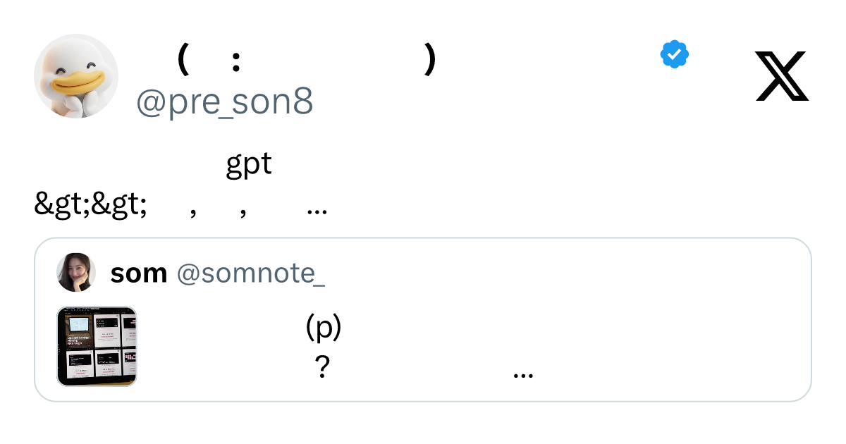The width and height of the screenshot is (846, 444).
Task: Select the word gpt in tweet
Action: tap(249, 165)
